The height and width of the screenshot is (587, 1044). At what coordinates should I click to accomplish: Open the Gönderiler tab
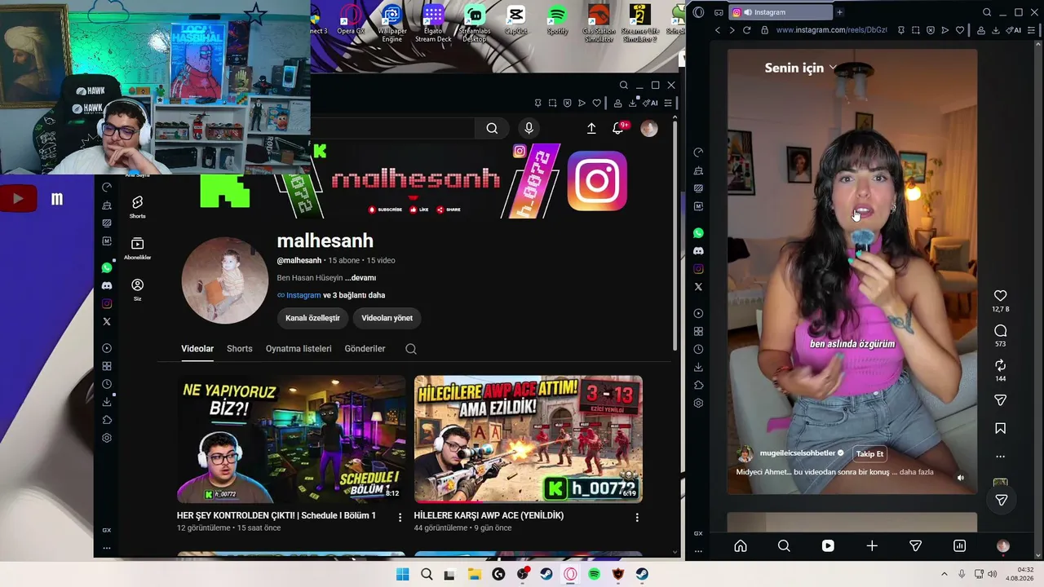(x=365, y=349)
